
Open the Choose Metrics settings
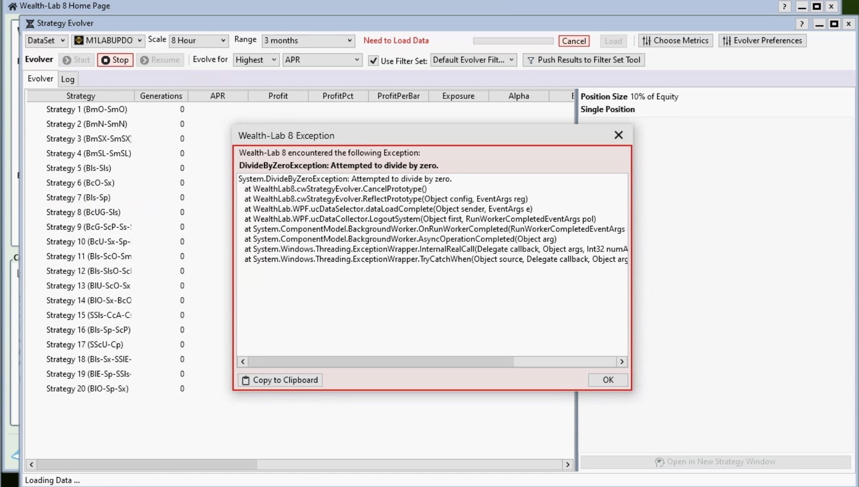click(675, 41)
